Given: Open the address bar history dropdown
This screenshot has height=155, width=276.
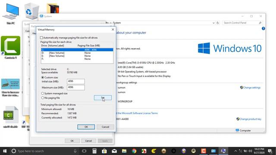Looking at the screenshot, I should [x=213, y=23].
